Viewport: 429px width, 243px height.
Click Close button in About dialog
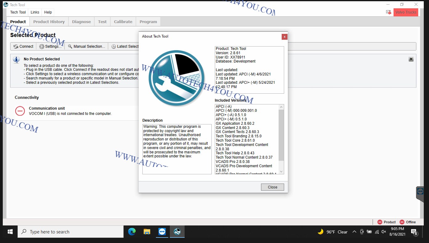pyautogui.click(x=272, y=187)
